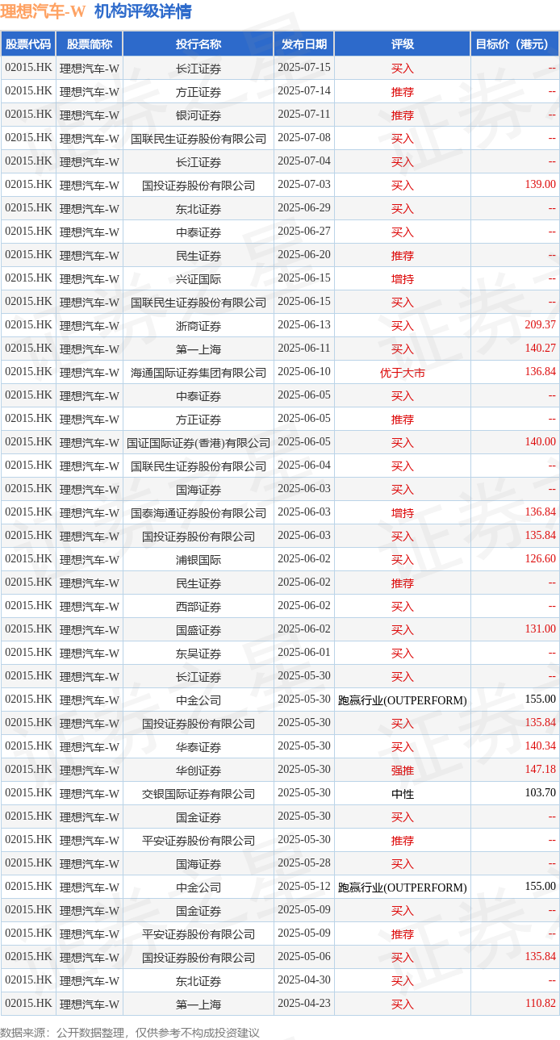Select the 投行名称 column header
Image resolution: width=560 pixels, height=1040 pixels.
coord(199,44)
